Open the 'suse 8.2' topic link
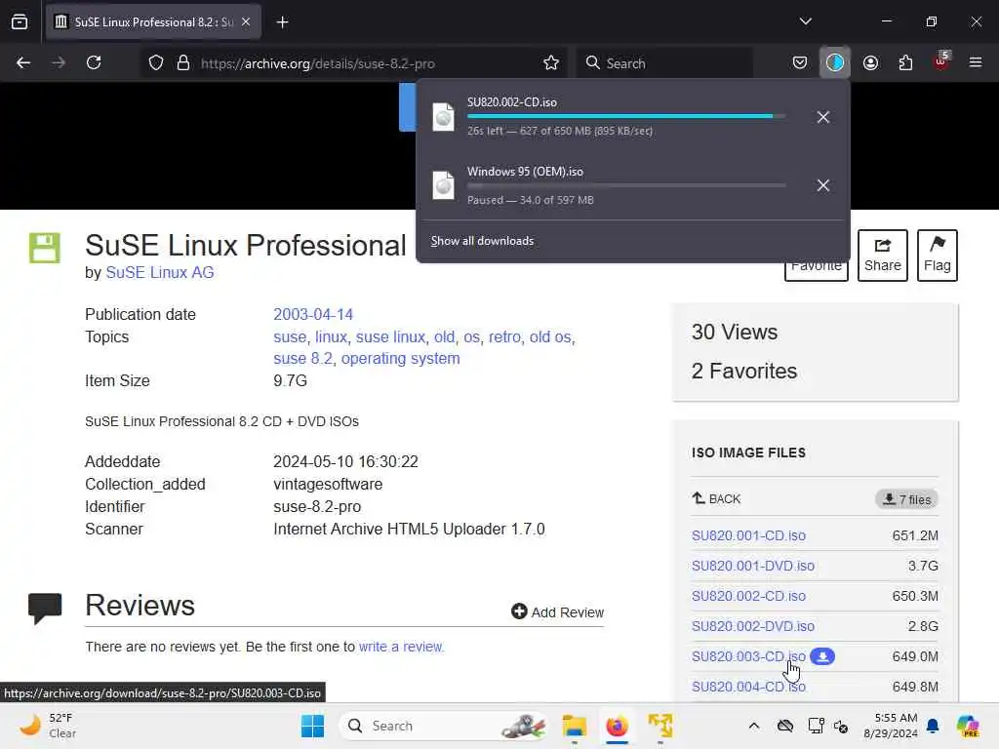This screenshot has height=749, width=999. pyautogui.click(x=302, y=359)
